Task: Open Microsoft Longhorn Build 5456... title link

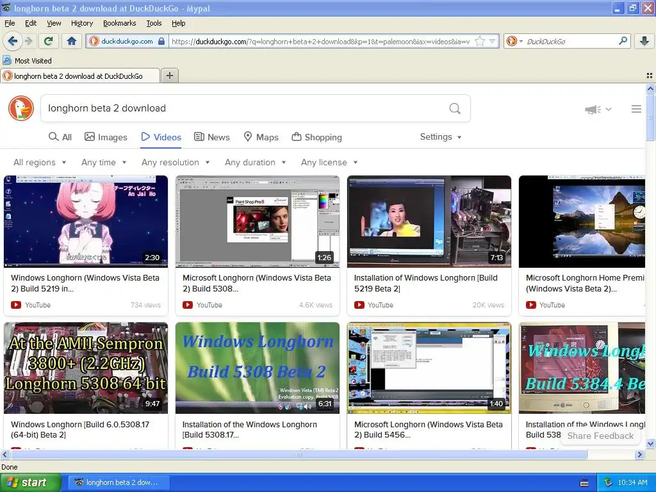Action: pyautogui.click(x=428, y=429)
